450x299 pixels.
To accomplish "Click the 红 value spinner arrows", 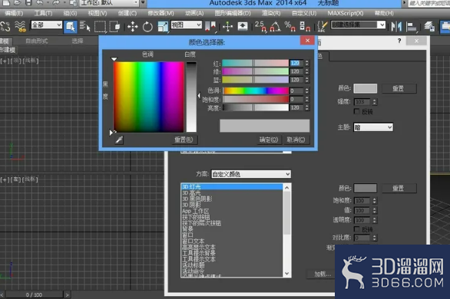I will click(307, 63).
